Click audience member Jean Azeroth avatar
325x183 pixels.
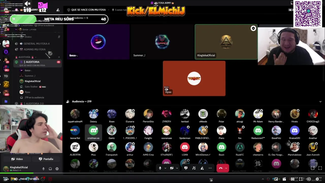tap(313, 147)
